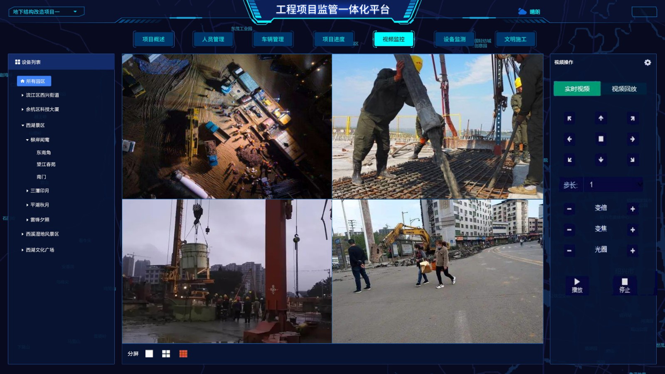Open the 项目概述 tab
The width and height of the screenshot is (665, 374).
coord(153,39)
